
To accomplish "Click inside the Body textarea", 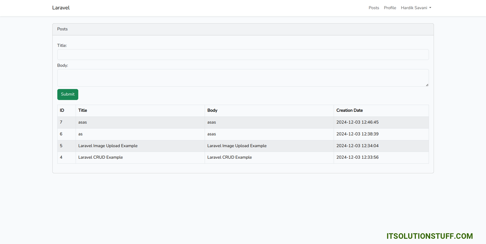I will pos(243,78).
